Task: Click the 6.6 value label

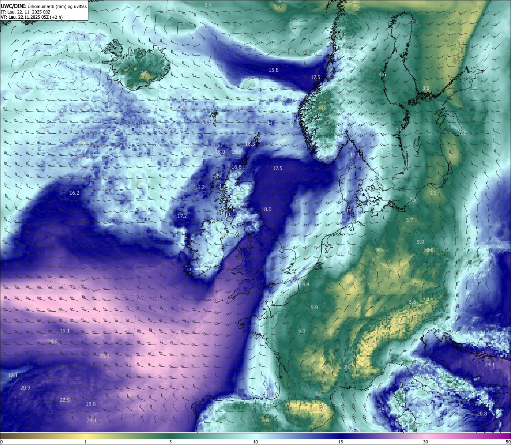Action: (x=463, y=133)
